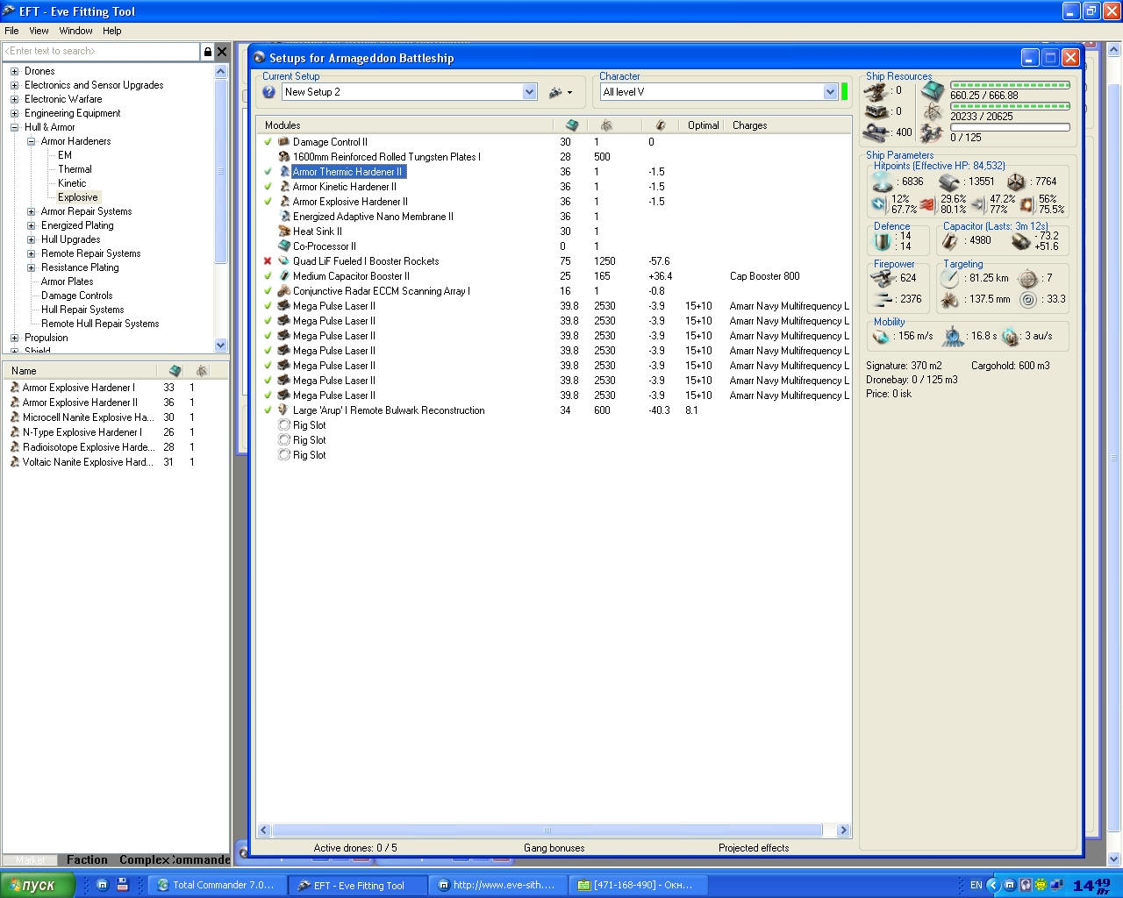Click the armor hitpoints icon showing 13551
The height and width of the screenshot is (898, 1123).
coord(949,182)
